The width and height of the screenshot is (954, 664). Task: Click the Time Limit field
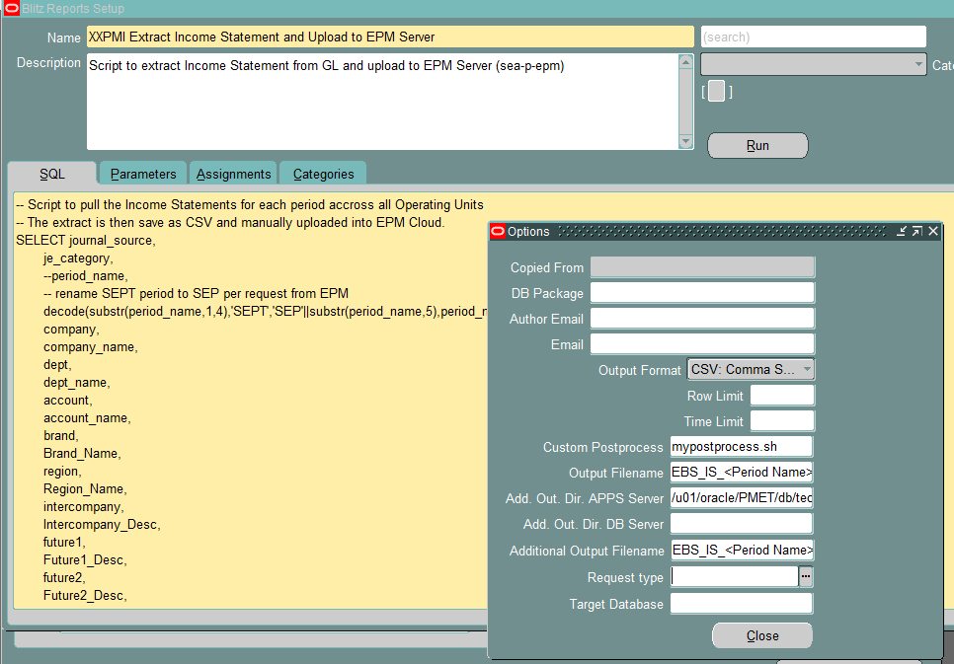coord(782,420)
